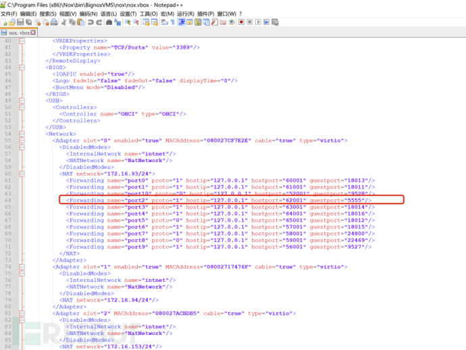Viewport: 466px width, 350px height.
Task: Open Folder as Workspace icon
Action: pyautogui.click(x=223, y=22)
